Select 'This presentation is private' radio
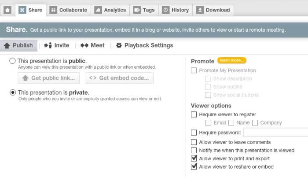This screenshot has height=177, width=308. click(x=13, y=92)
